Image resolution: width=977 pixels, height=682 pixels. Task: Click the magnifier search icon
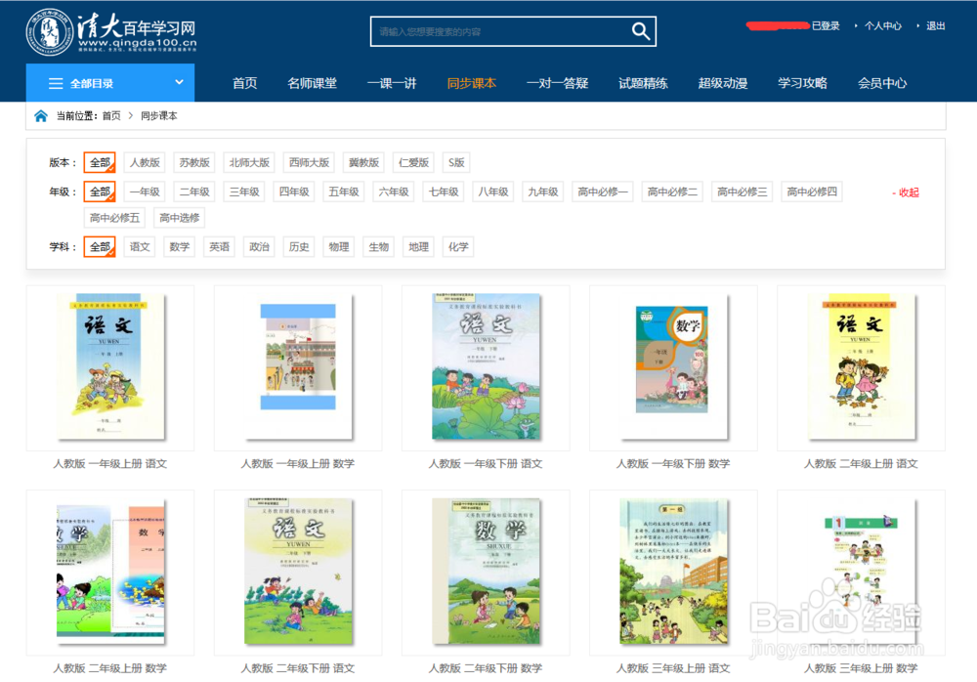641,31
